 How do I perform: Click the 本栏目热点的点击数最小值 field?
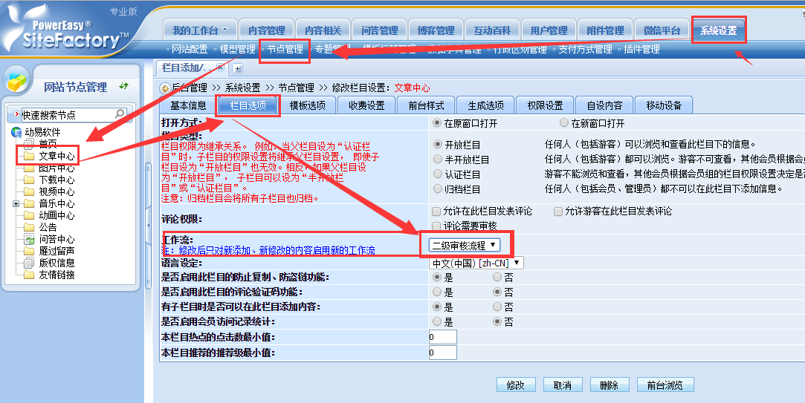[442, 337]
